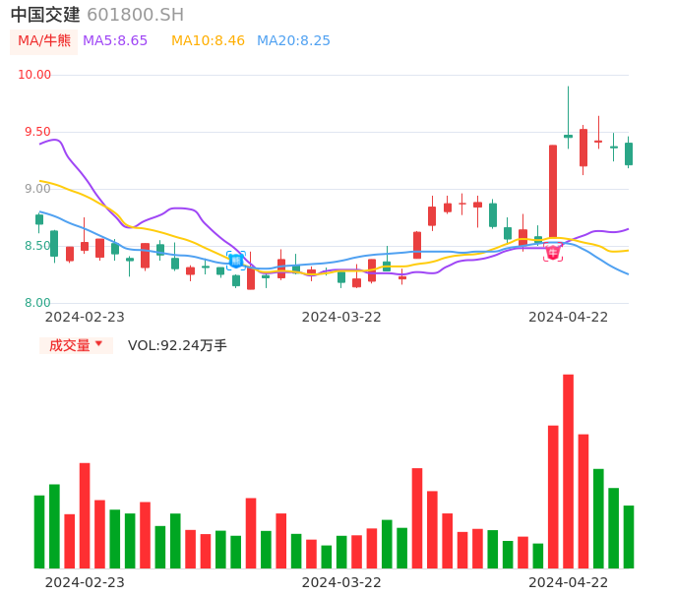Screen dimensions: 675x596
Task: Click the 9.00 price axis label
Action: [x=37, y=189]
